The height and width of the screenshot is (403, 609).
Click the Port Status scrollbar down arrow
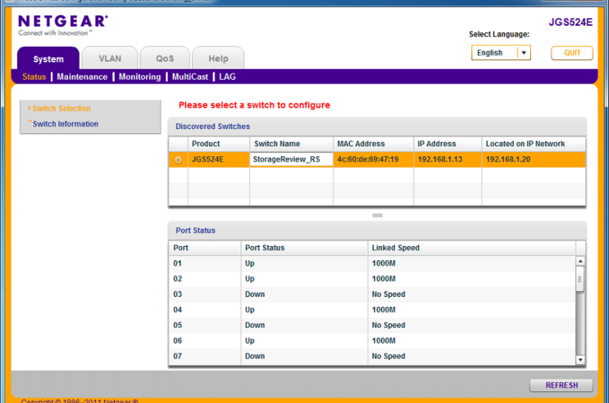(x=580, y=360)
